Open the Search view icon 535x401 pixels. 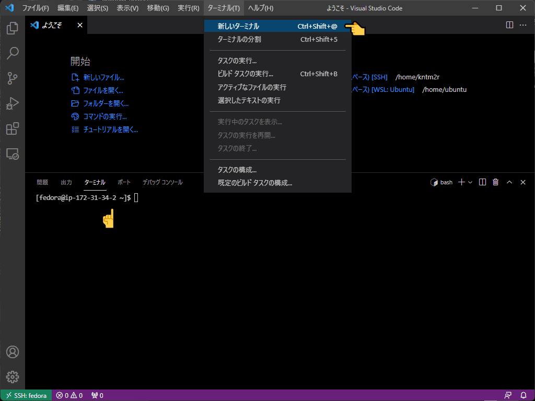pyautogui.click(x=13, y=53)
